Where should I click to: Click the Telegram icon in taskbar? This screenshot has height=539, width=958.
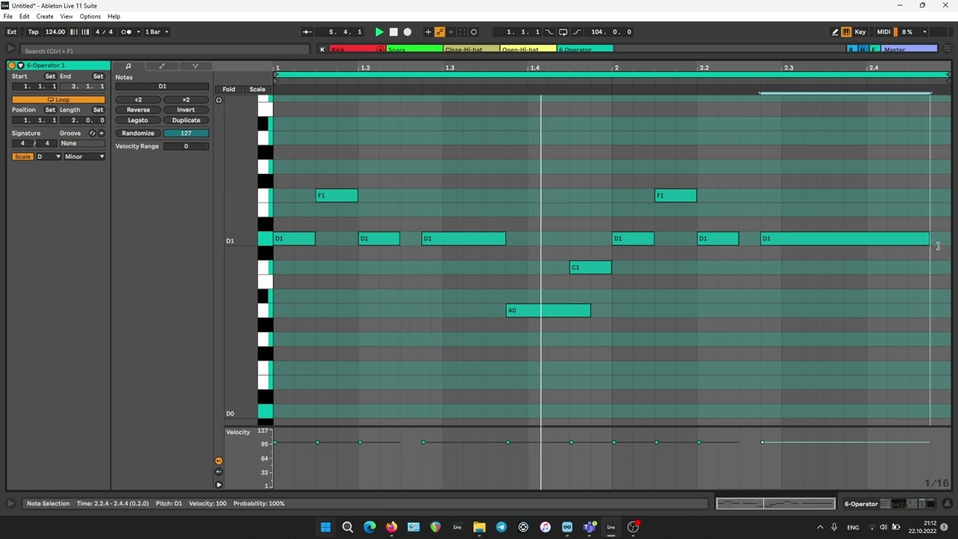tap(501, 527)
